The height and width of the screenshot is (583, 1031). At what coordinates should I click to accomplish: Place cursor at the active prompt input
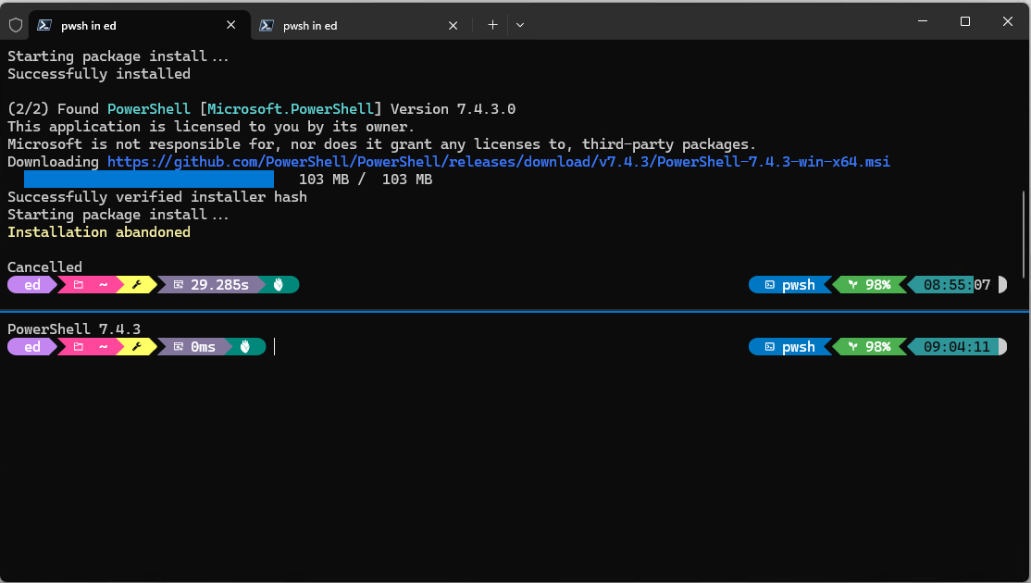click(274, 346)
